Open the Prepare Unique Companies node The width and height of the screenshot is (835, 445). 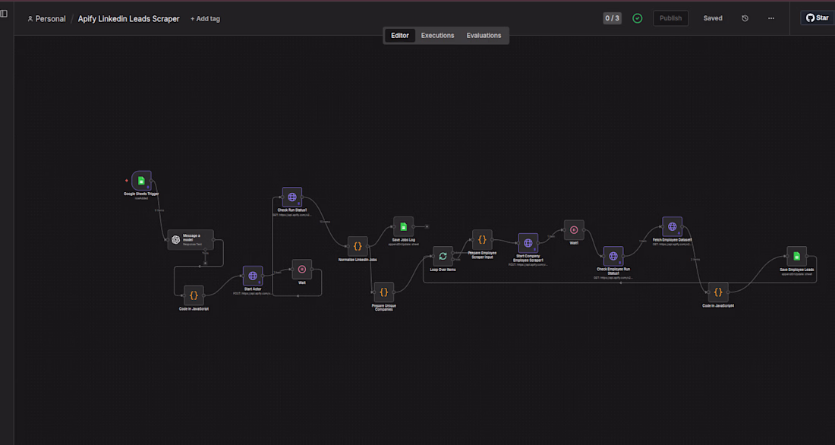(x=384, y=292)
